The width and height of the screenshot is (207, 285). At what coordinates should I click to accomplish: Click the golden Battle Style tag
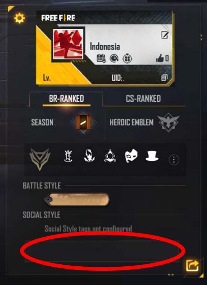coord(77,200)
